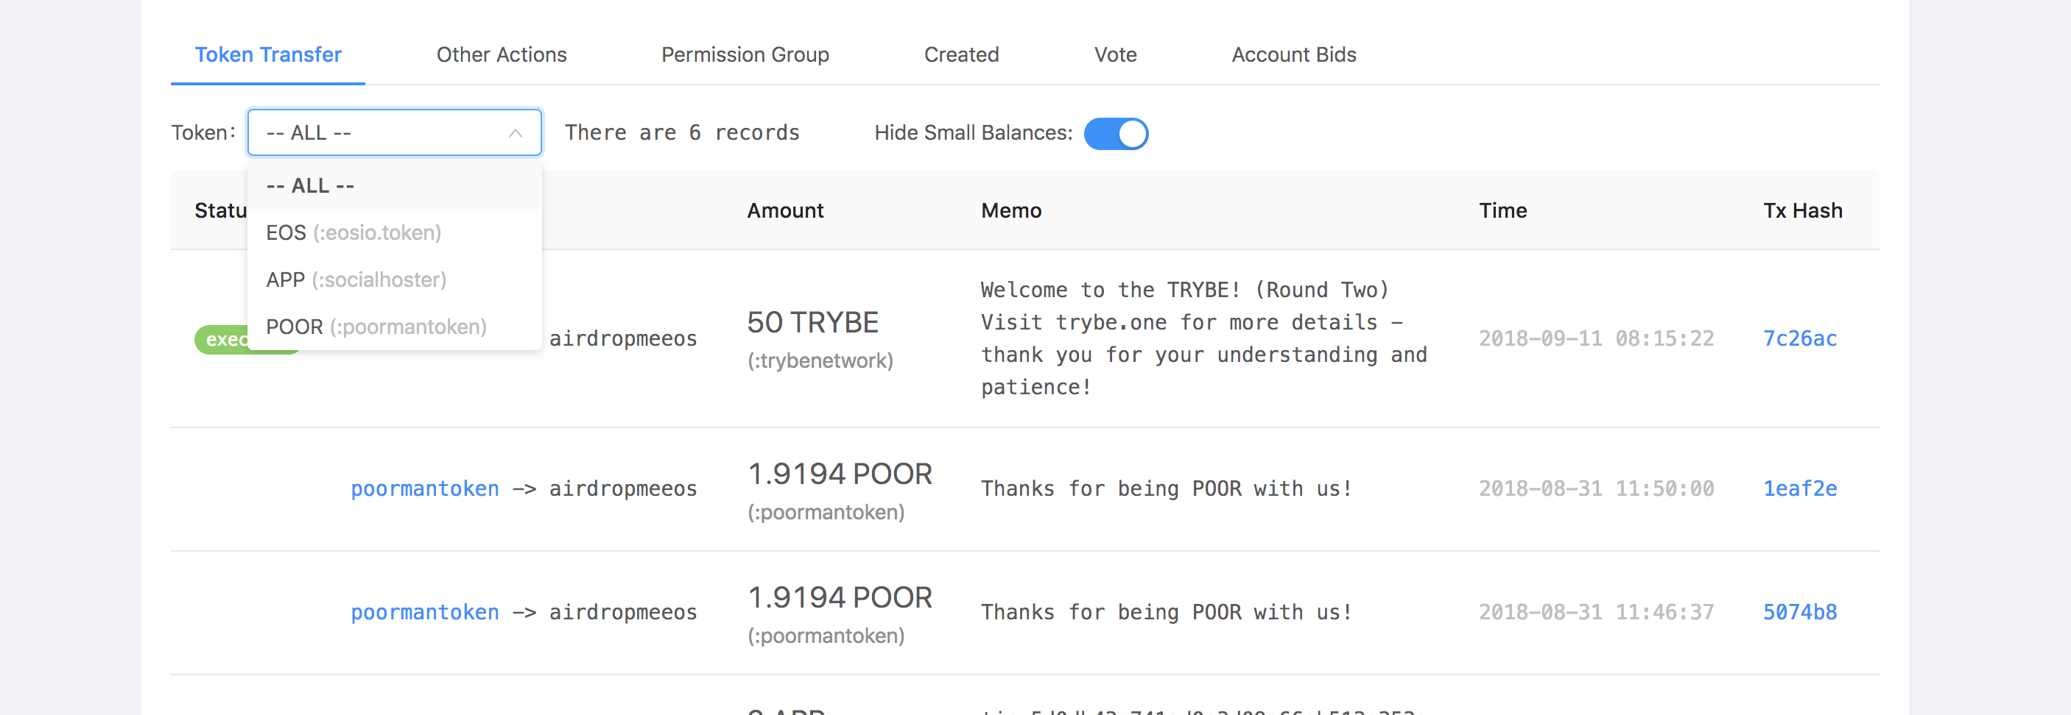Click the Time column header
Screen dimensions: 2071x715
point(1502,210)
